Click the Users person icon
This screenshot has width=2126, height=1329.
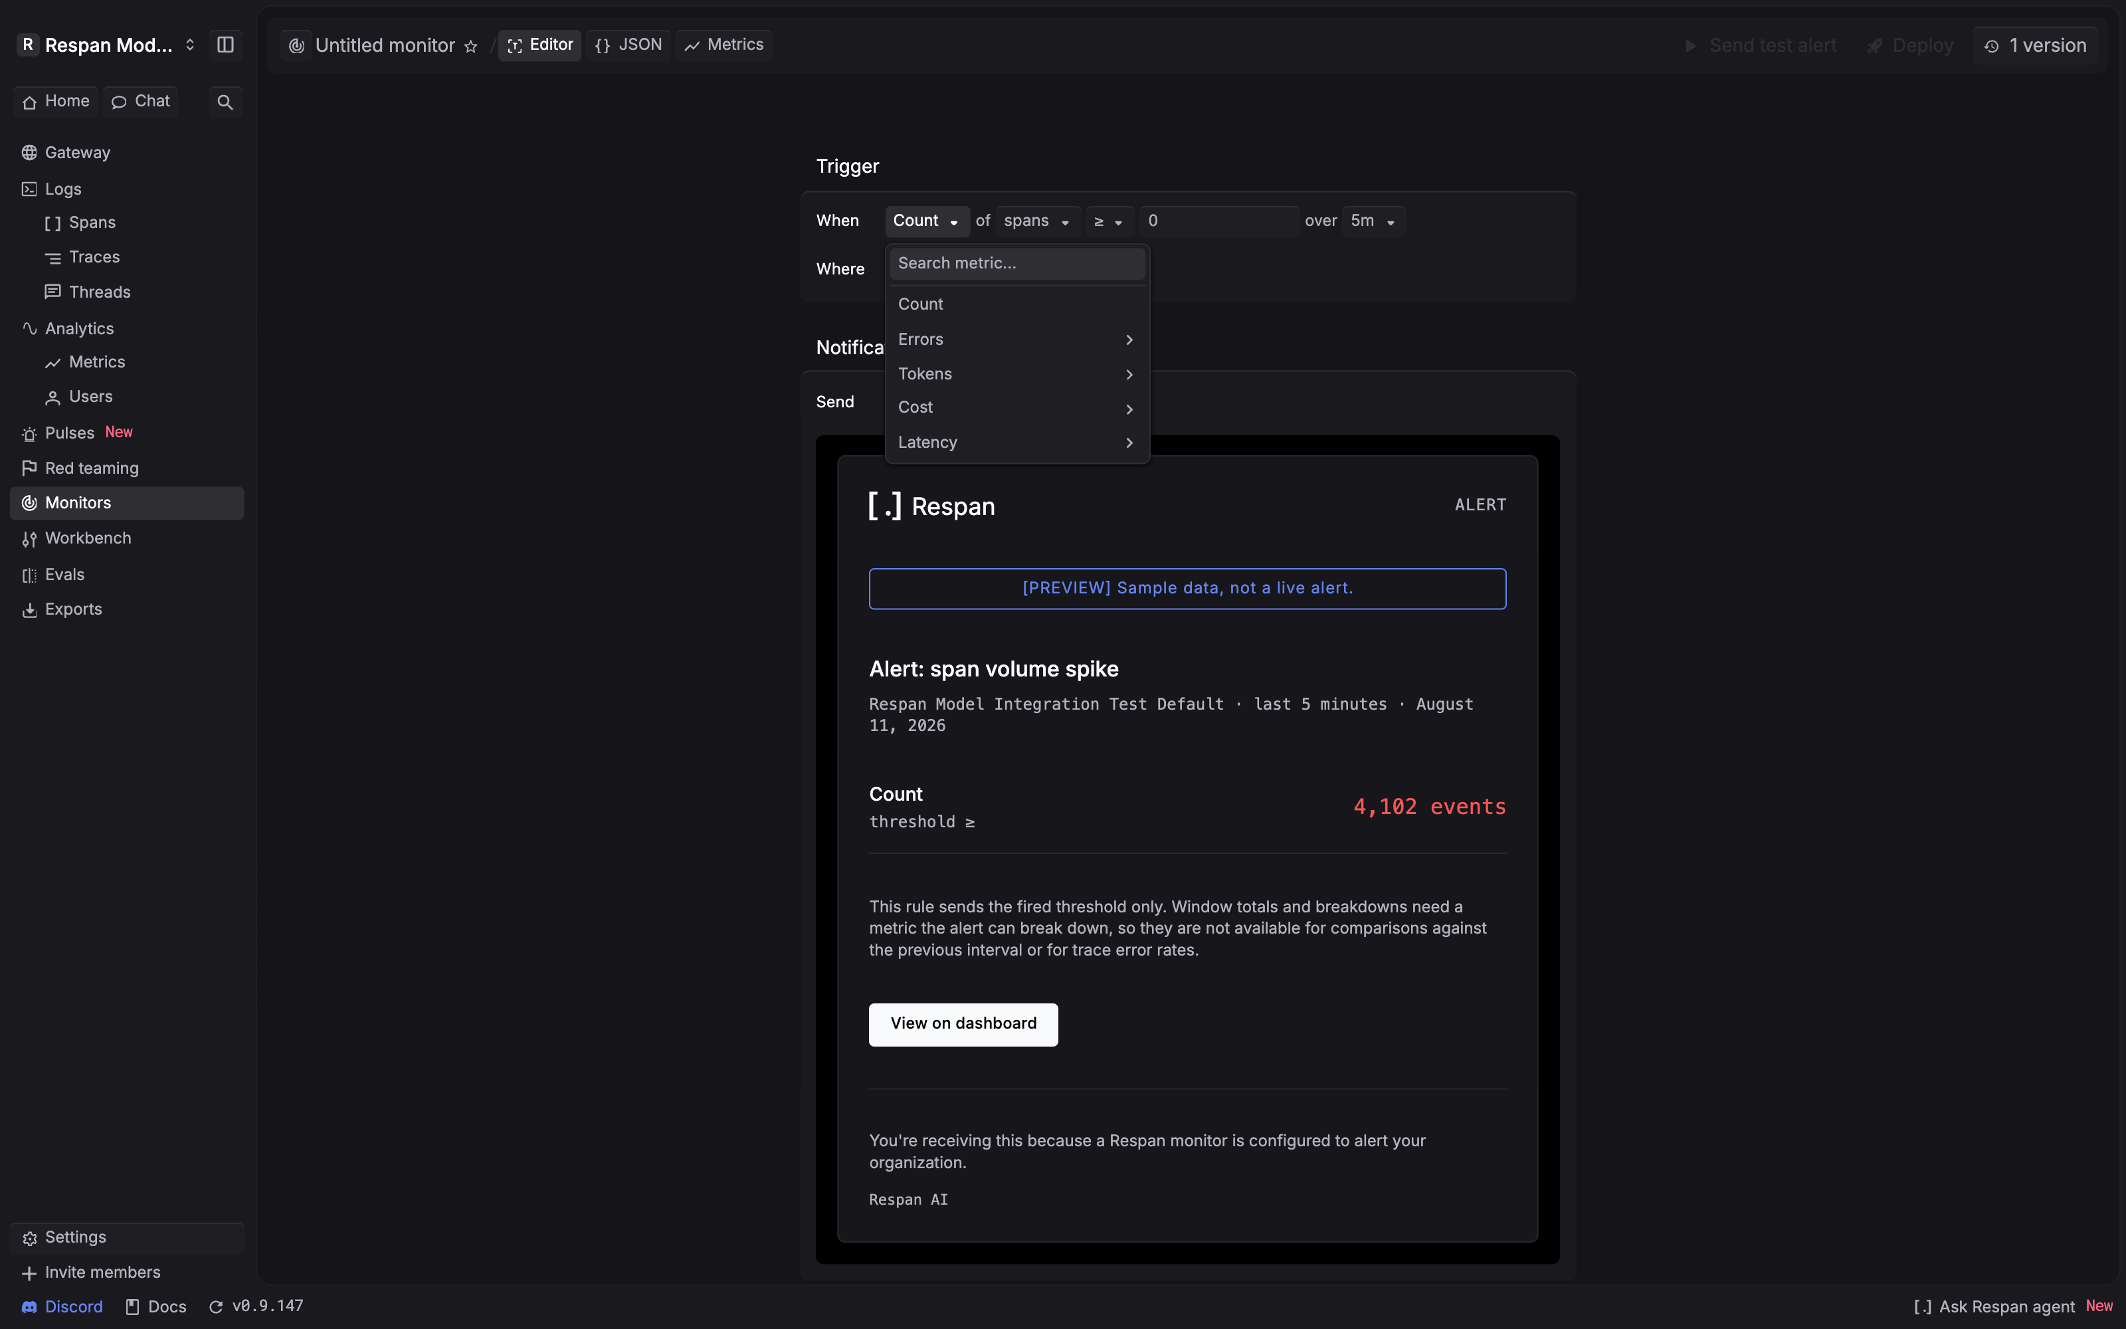tap(52, 397)
